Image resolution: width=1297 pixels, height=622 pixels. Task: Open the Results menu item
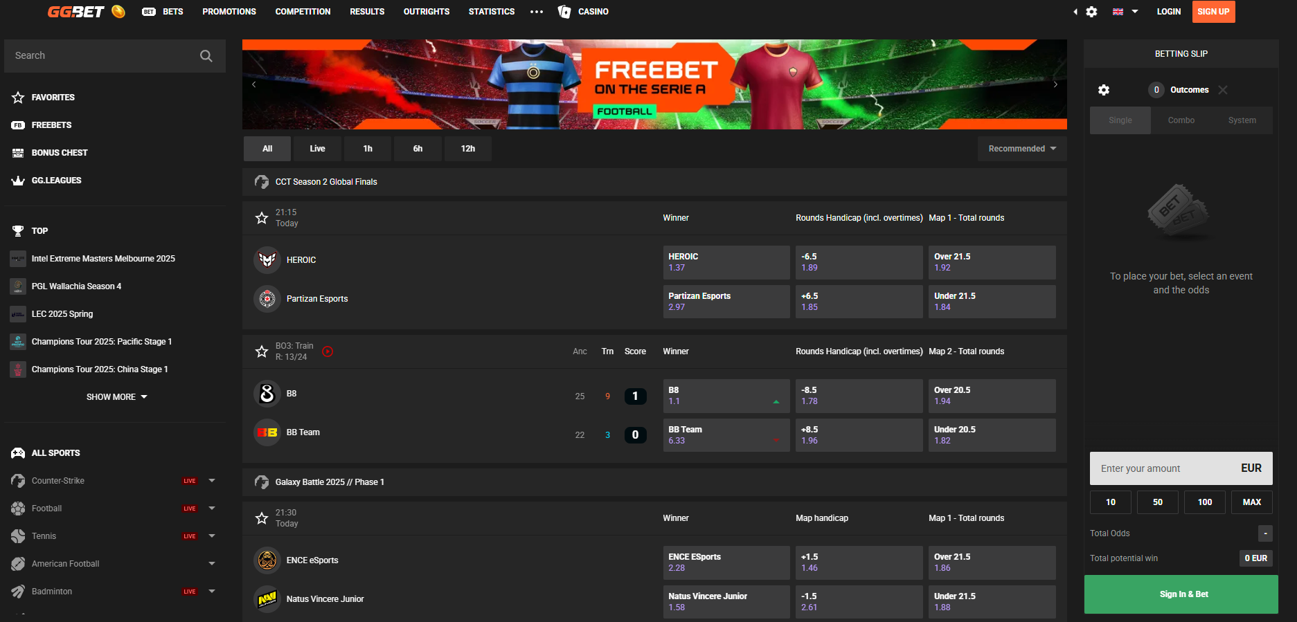(x=367, y=12)
